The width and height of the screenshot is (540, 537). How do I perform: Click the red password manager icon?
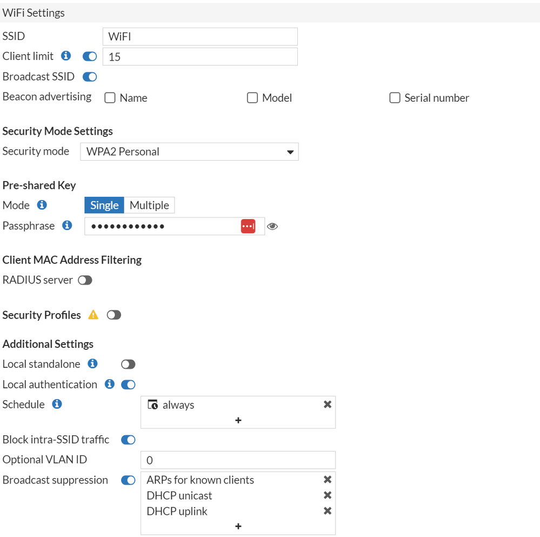(x=248, y=227)
